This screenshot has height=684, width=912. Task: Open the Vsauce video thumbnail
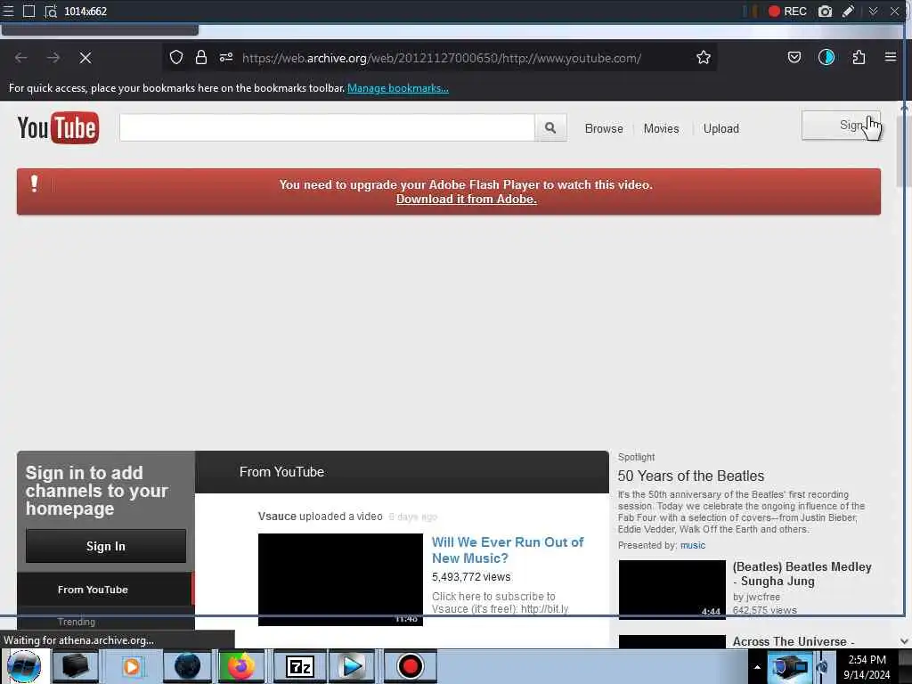click(x=340, y=579)
